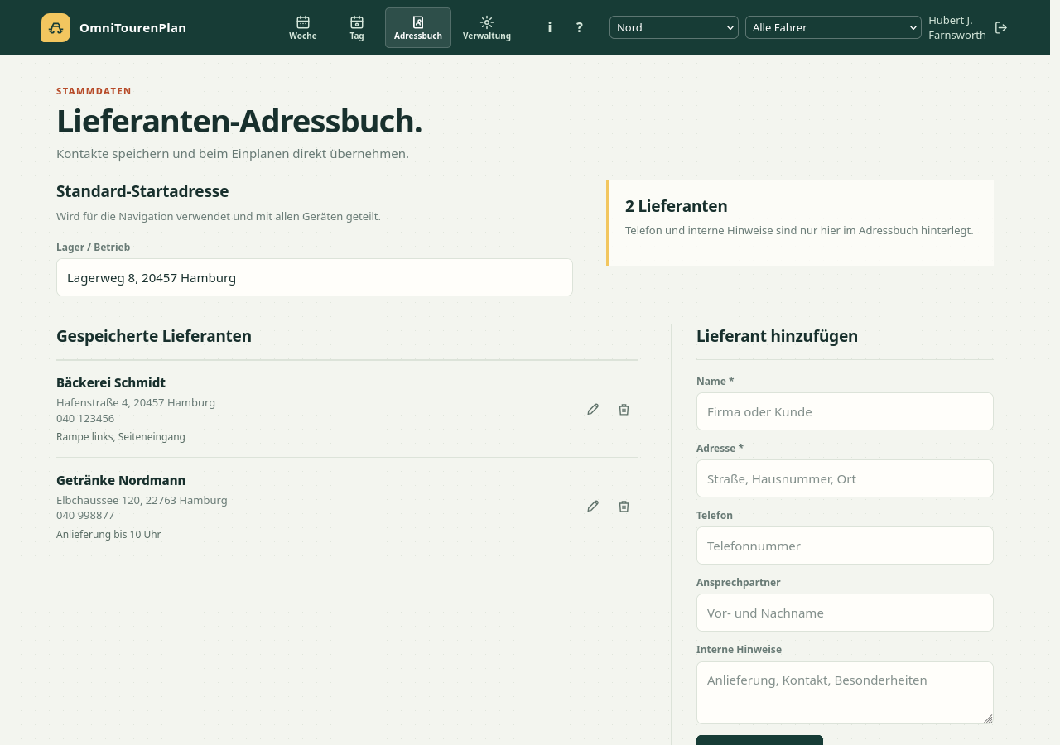Viewport: 1060px width, 745px height.
Task: Click the Name field 'Firma oder Kunde'
Action: coord(845,411)
